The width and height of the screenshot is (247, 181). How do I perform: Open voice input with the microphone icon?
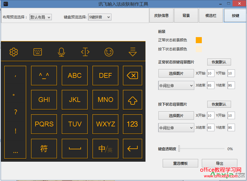pyautogui.click(x=61, y=52)
